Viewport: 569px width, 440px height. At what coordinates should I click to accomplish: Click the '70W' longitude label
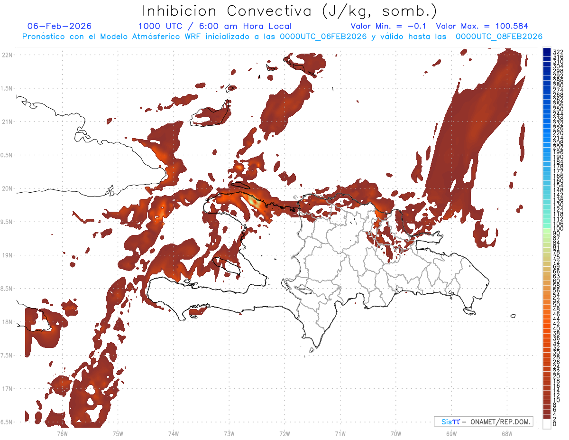[x=395, y=433]
